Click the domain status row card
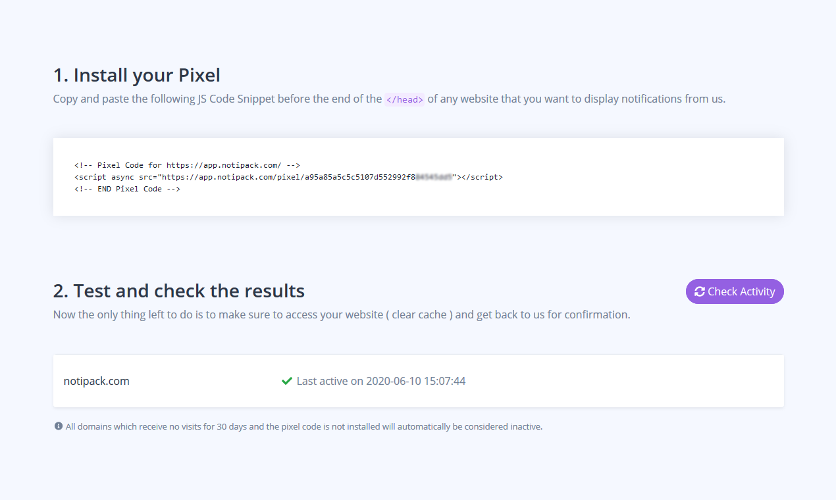 418,380
